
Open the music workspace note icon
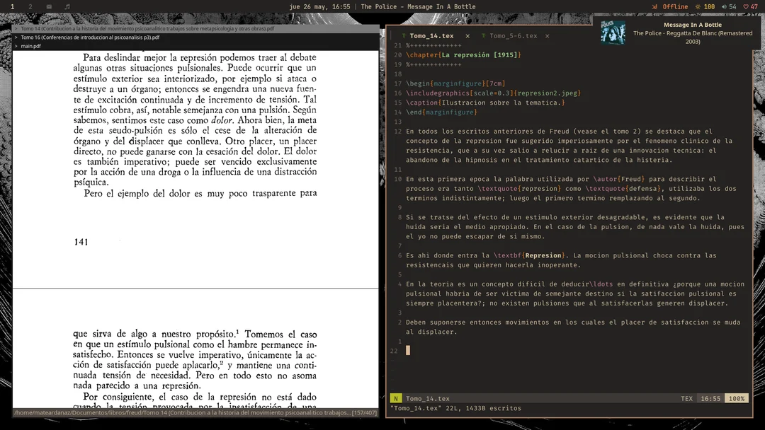click(x=67, y=6)
